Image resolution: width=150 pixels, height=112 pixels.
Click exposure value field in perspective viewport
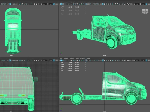tap(137, 4)
